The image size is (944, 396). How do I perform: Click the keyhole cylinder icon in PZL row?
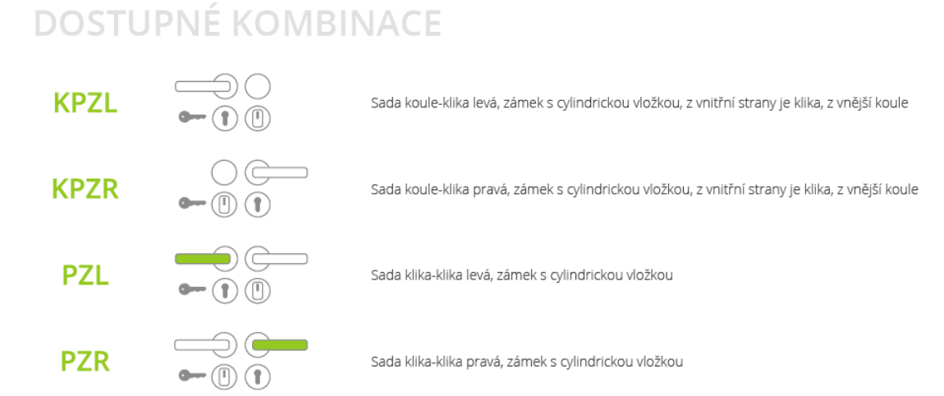tap(225, 291)
